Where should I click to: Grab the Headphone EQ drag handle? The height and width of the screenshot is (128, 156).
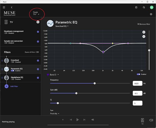coord(2,78)
